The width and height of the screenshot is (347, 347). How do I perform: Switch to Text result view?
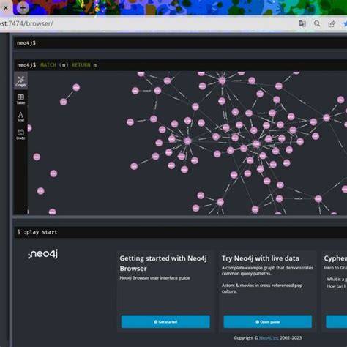20,116
